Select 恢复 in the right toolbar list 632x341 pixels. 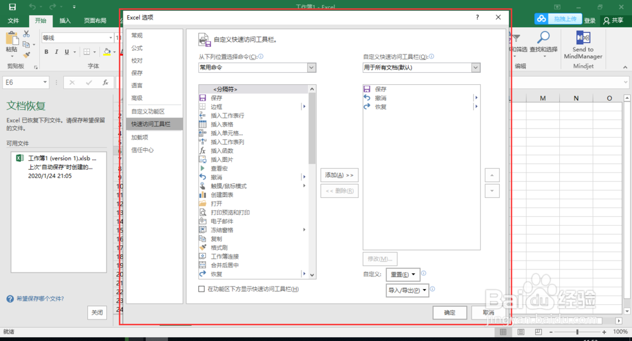pos(421,107)
